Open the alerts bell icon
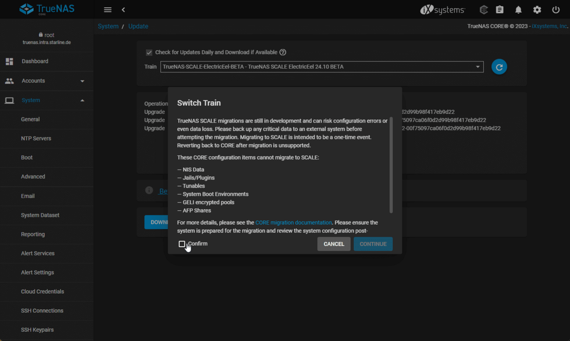This screenshot has width=570, height=341. coord(518,10)
